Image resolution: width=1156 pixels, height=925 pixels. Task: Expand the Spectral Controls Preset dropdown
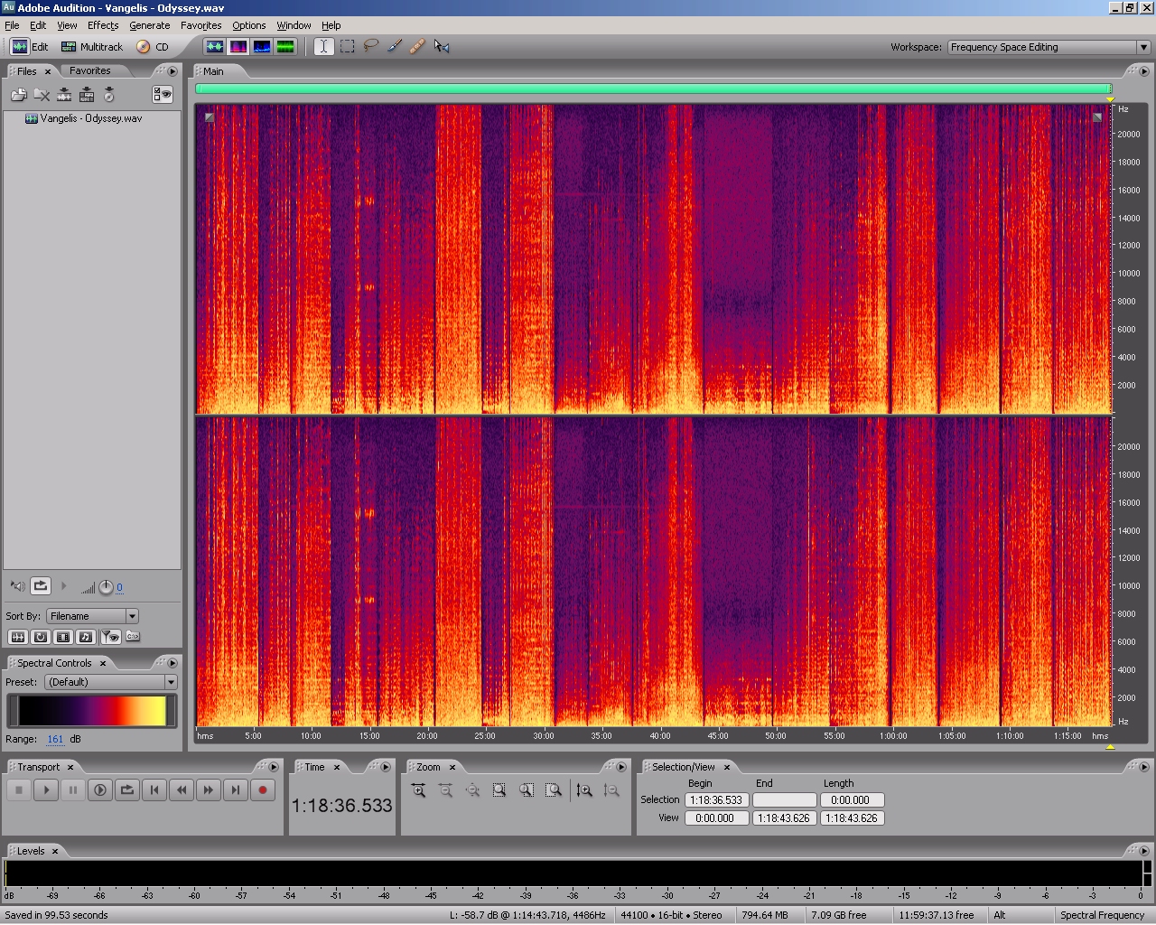click(x=110, y=682)
